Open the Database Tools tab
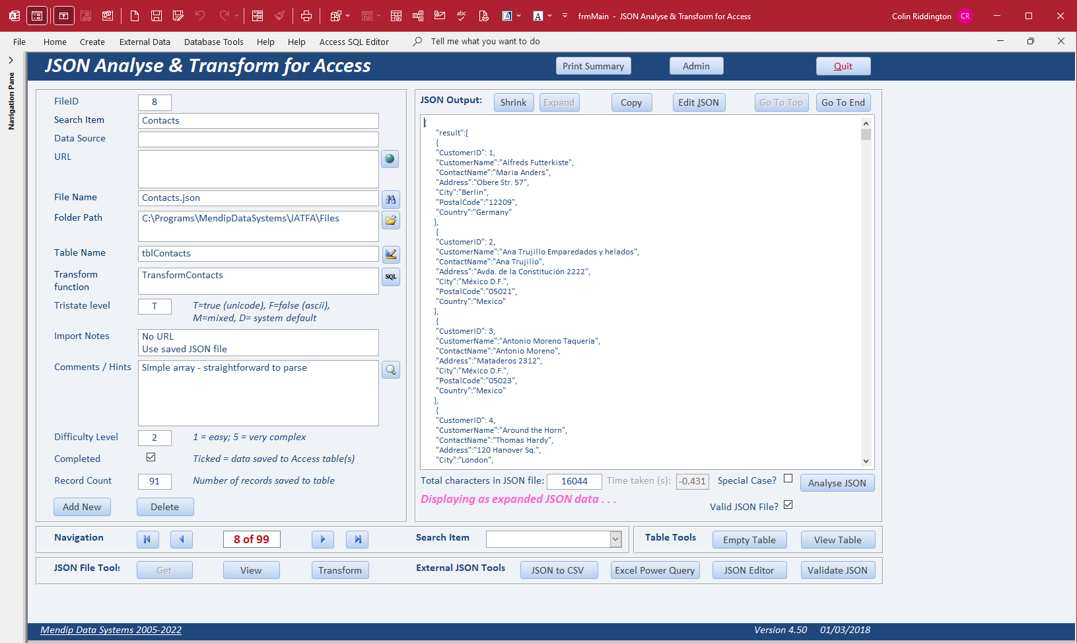1077x643 pixels. 214,42
